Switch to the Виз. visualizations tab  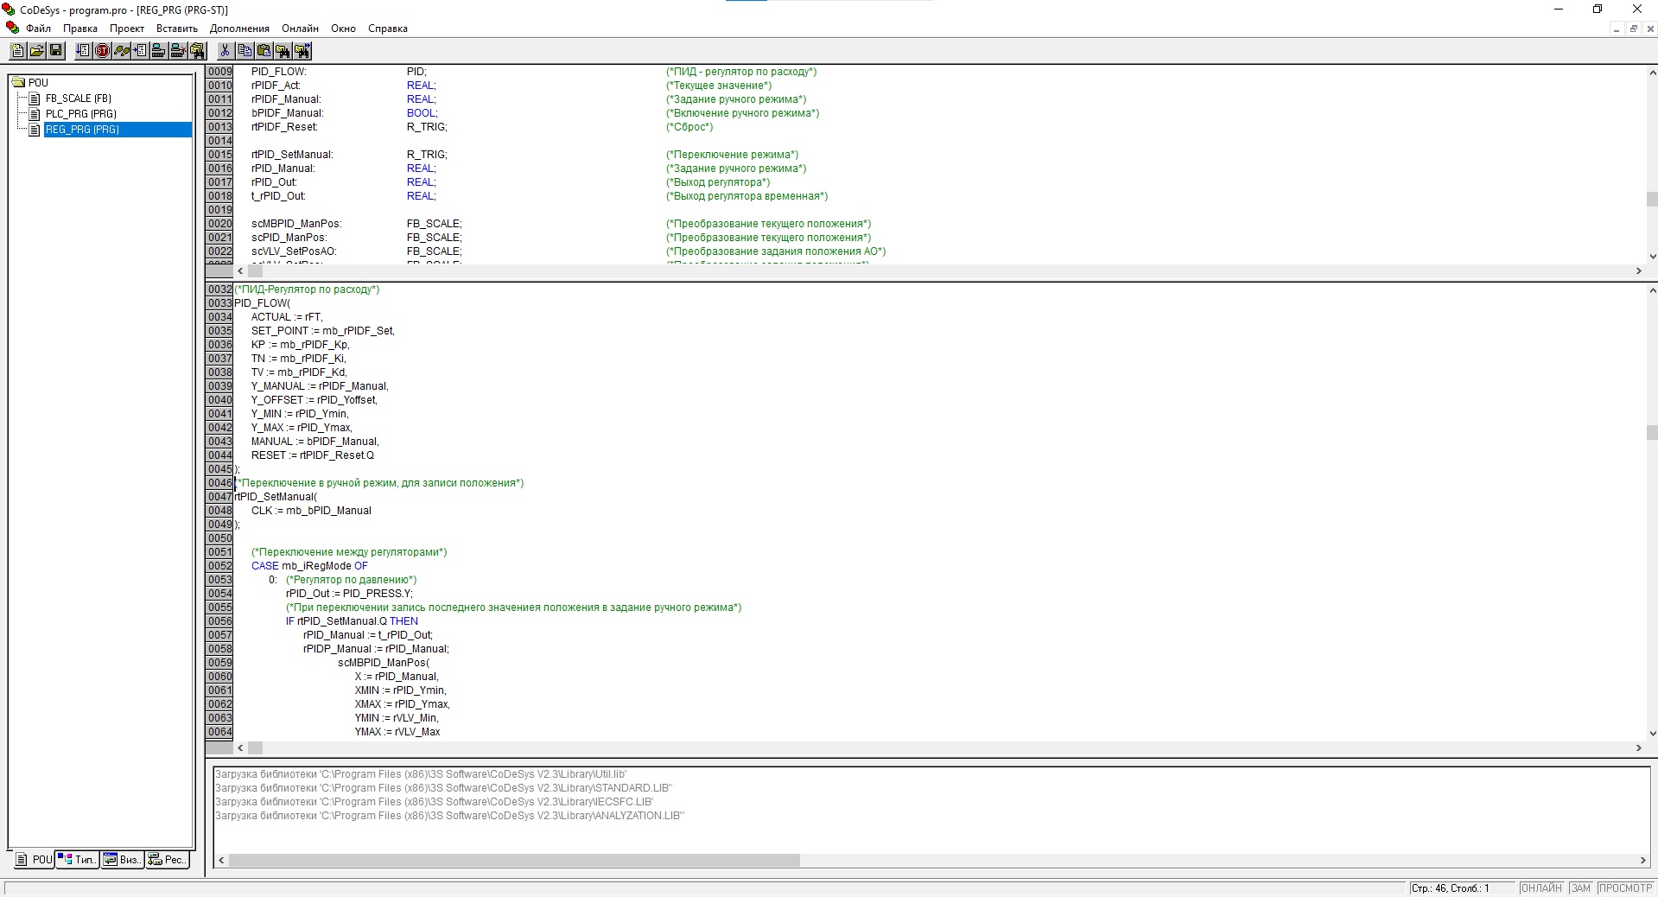[x=122, y=860]
